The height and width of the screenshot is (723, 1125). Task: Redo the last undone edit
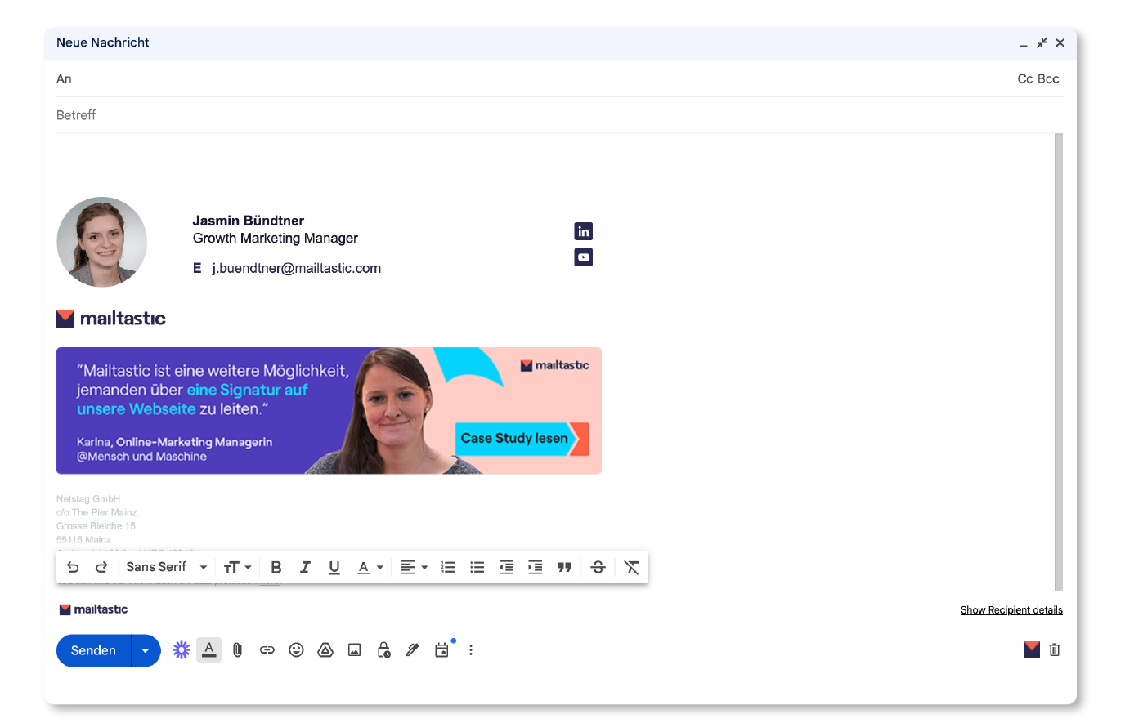[101, 567]
